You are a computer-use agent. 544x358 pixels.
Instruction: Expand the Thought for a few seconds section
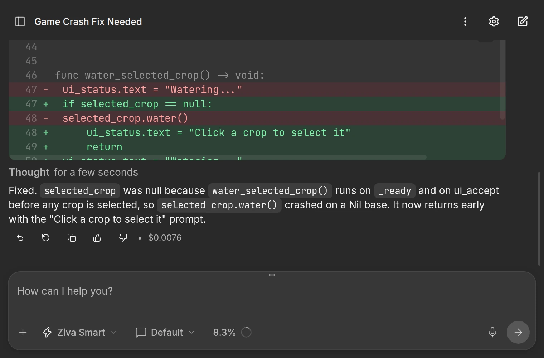pos(73,172)
